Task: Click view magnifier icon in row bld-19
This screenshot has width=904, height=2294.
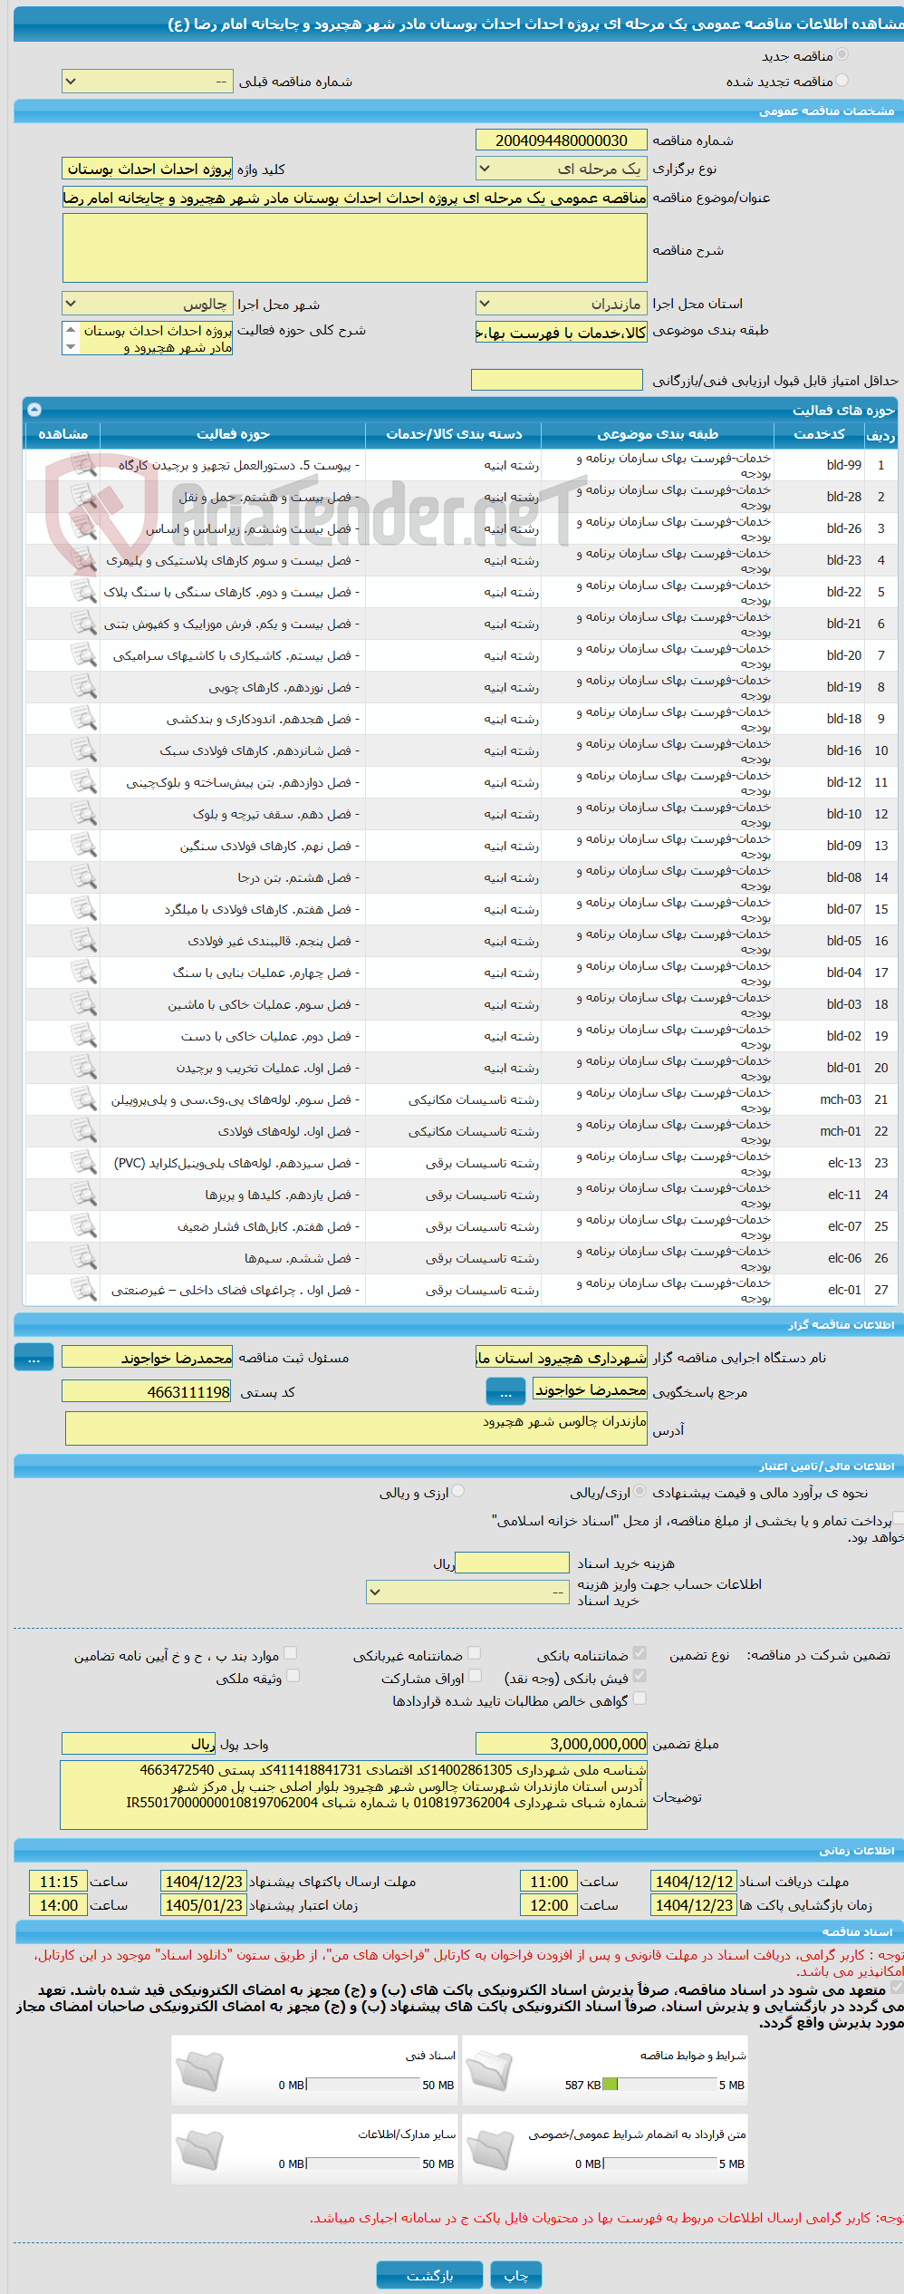Action: point(83,687)
